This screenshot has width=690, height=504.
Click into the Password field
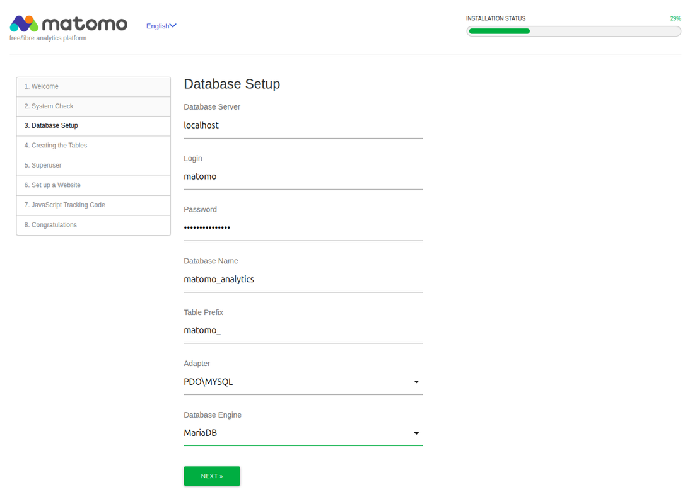click(303, 228)
